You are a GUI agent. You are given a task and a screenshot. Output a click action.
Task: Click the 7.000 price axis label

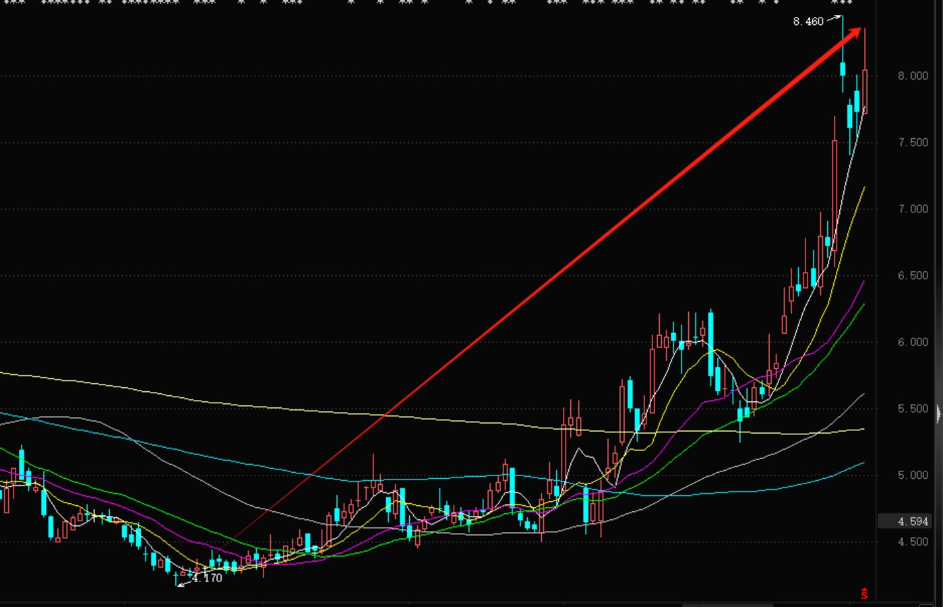[x=913, y=209]
